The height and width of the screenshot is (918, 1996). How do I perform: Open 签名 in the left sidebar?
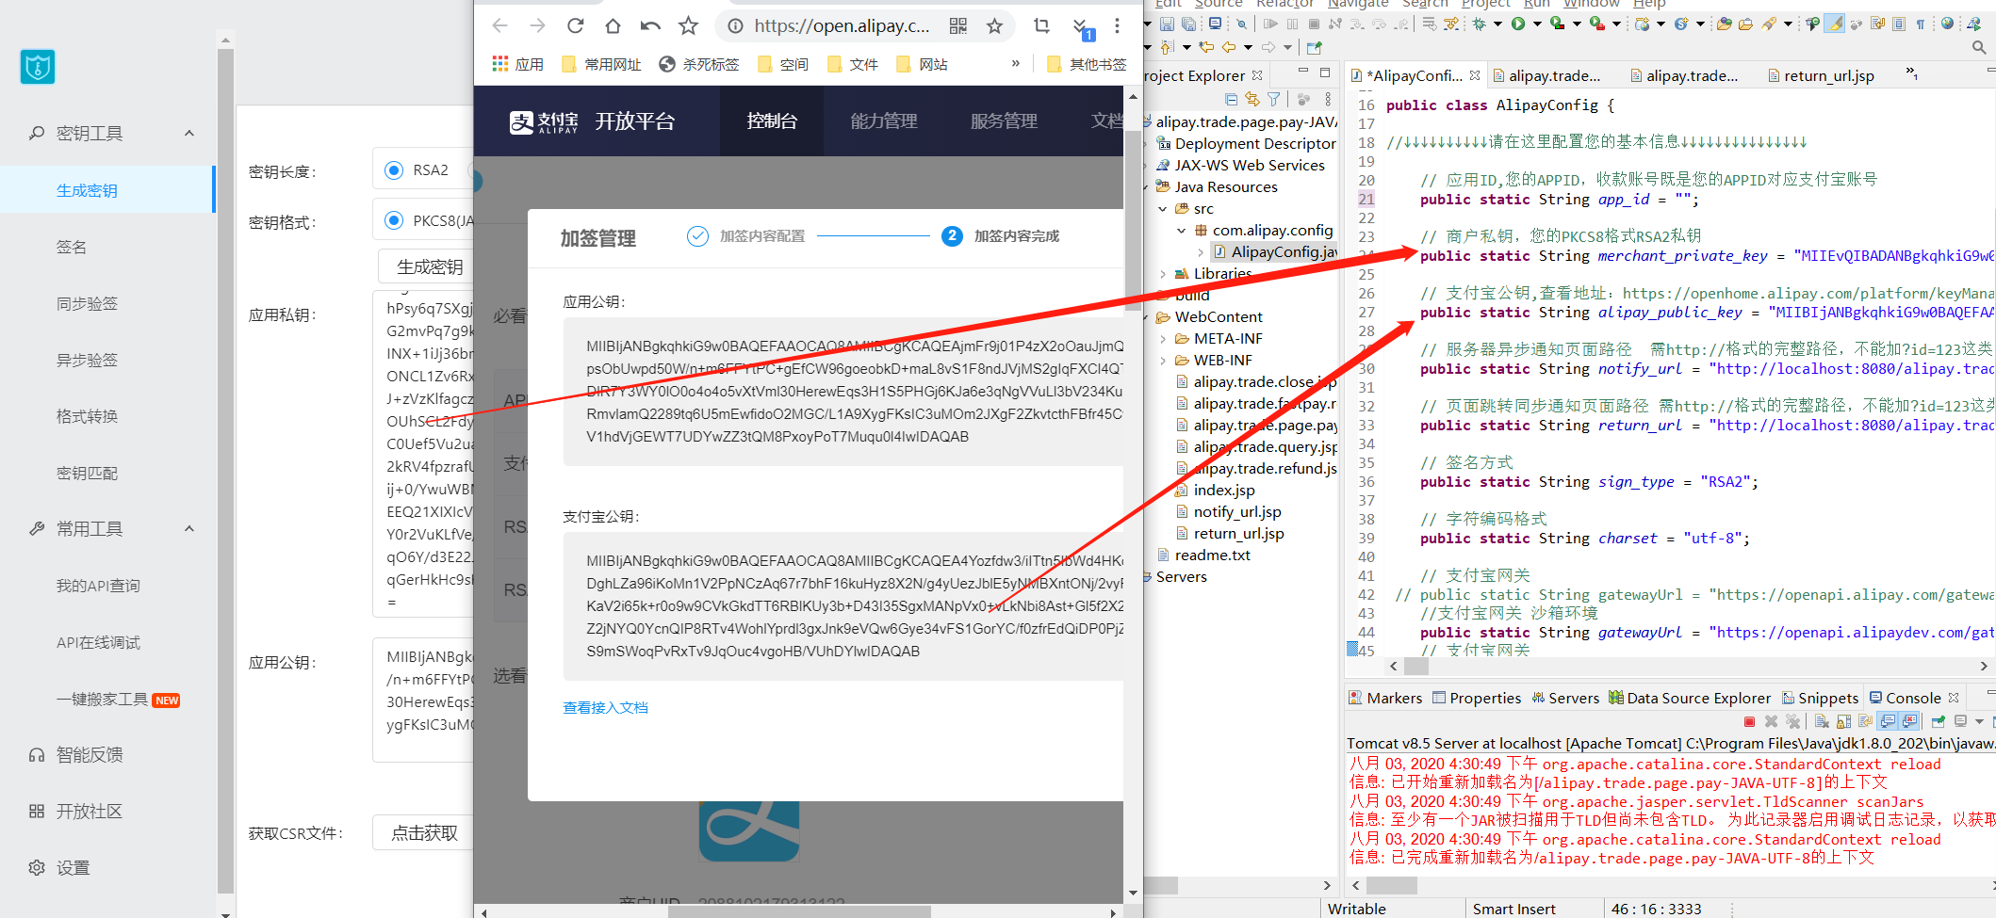click(x=72, y=247)
